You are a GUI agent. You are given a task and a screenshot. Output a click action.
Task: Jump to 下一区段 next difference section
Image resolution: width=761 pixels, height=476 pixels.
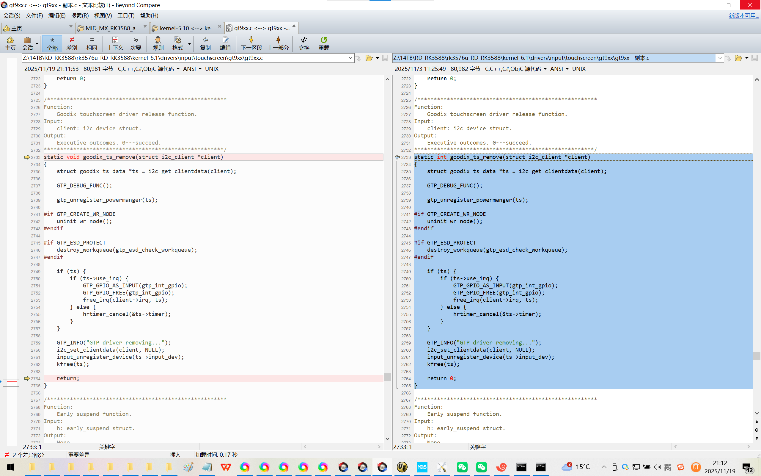click(251, 43)
